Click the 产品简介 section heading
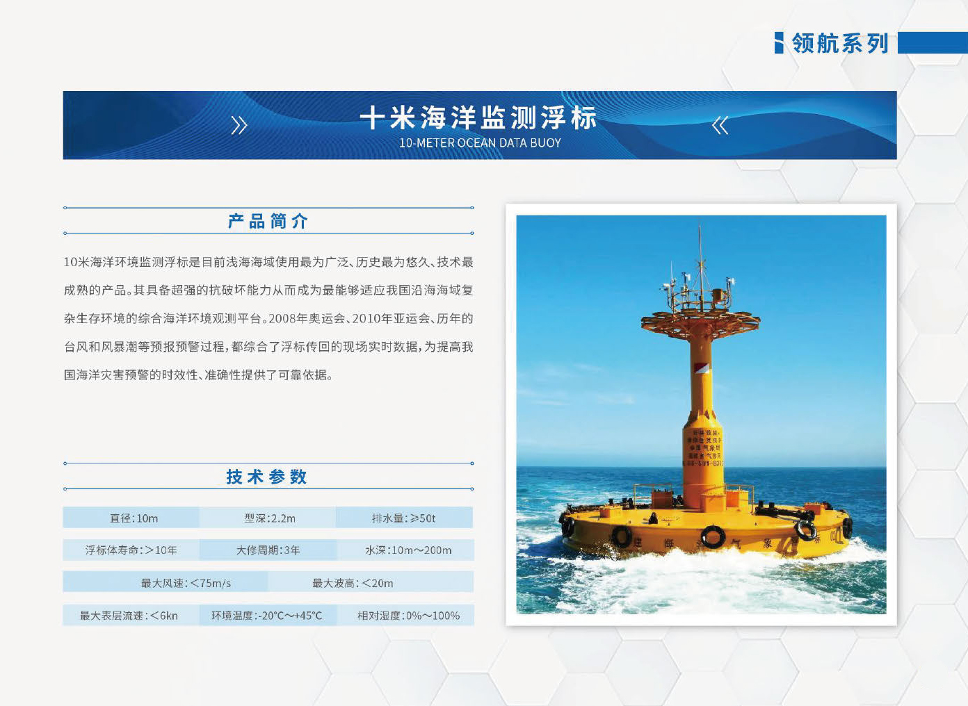 point(268,221)
